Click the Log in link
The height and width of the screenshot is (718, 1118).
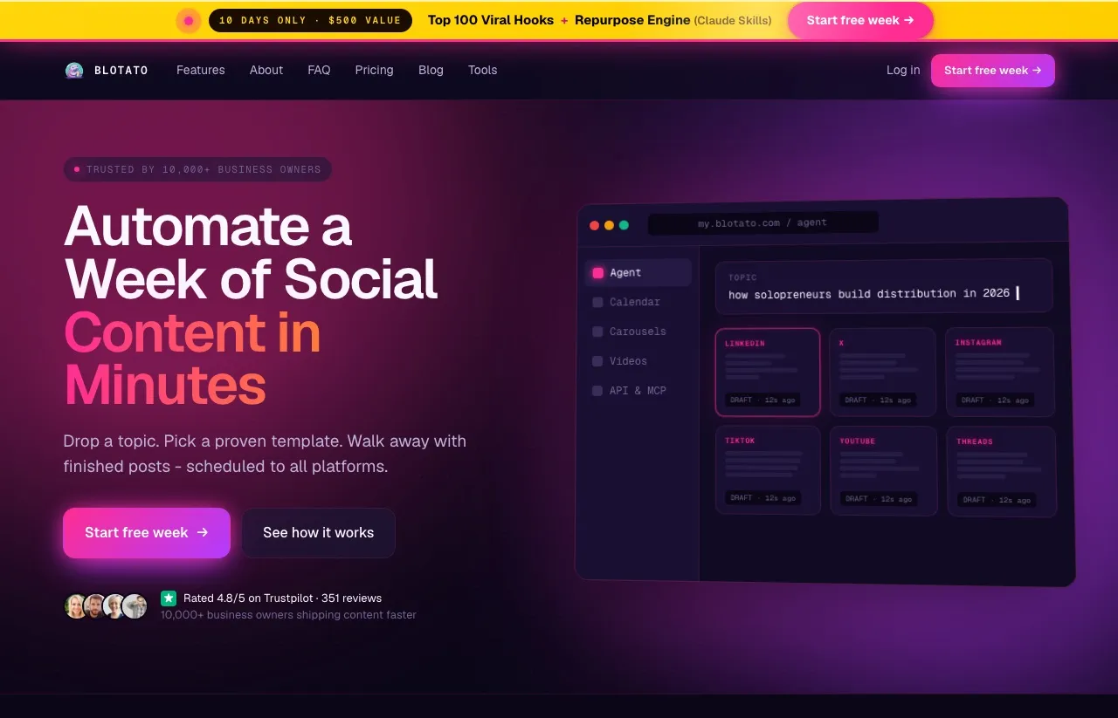pos(903,70)
